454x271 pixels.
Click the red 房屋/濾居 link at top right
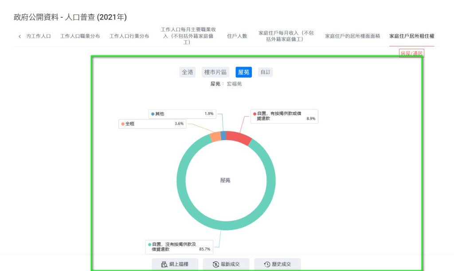tap(411, 53)
